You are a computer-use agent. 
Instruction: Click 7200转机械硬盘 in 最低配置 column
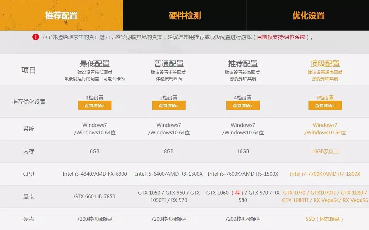point(94,219)
